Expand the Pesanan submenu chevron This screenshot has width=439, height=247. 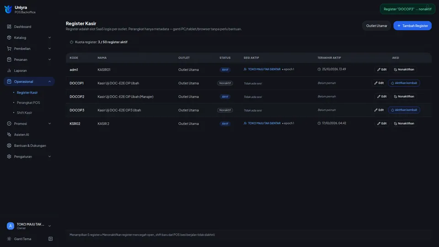click(x=49, y=59)
